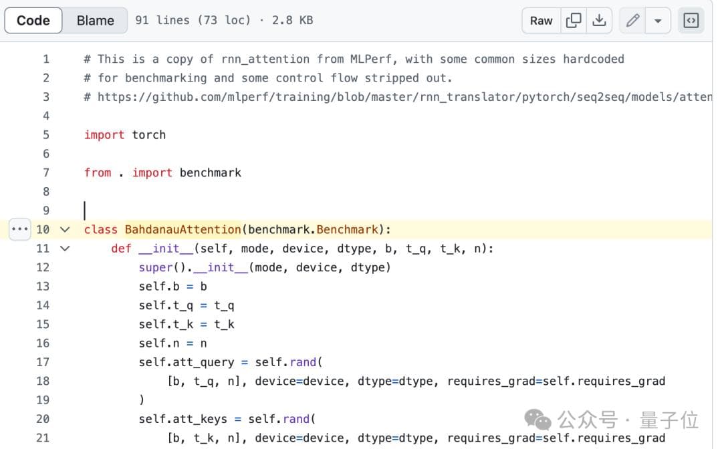
Task: Copy raw file contents icon
Action: click(x=574, y=21)
